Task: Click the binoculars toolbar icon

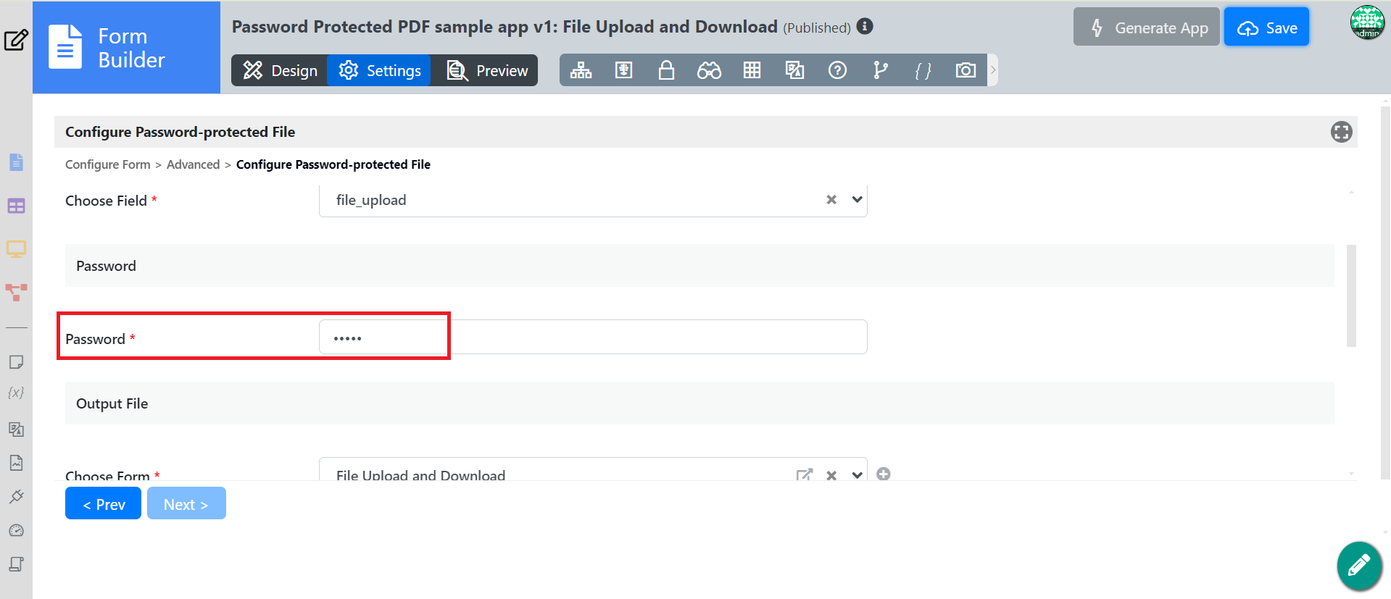Action: [x=709, y=70]
